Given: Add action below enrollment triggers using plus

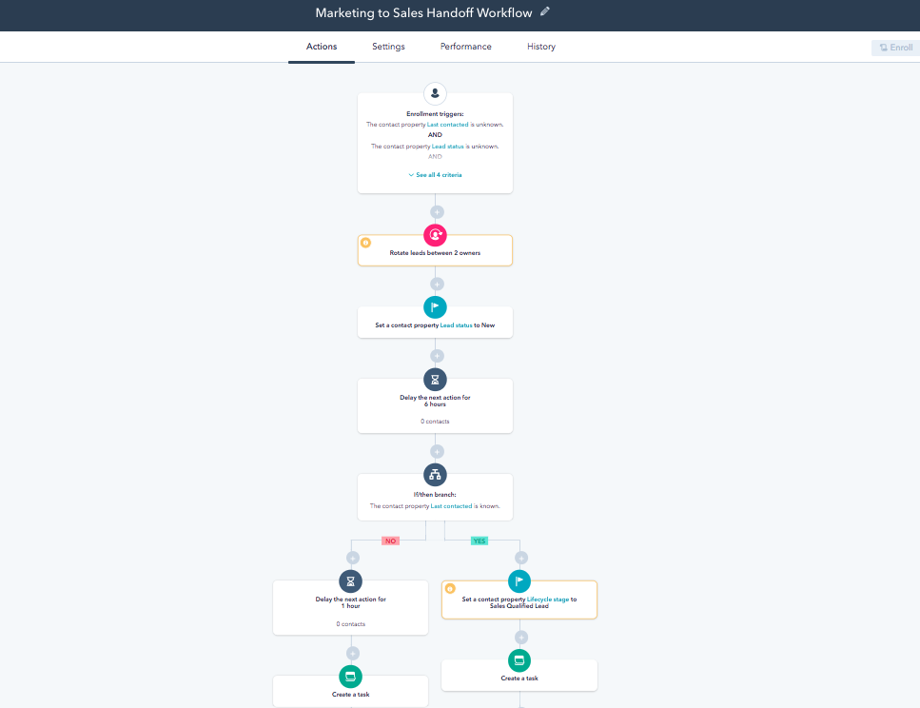Looking at the screenshot, I should [437, 212].
